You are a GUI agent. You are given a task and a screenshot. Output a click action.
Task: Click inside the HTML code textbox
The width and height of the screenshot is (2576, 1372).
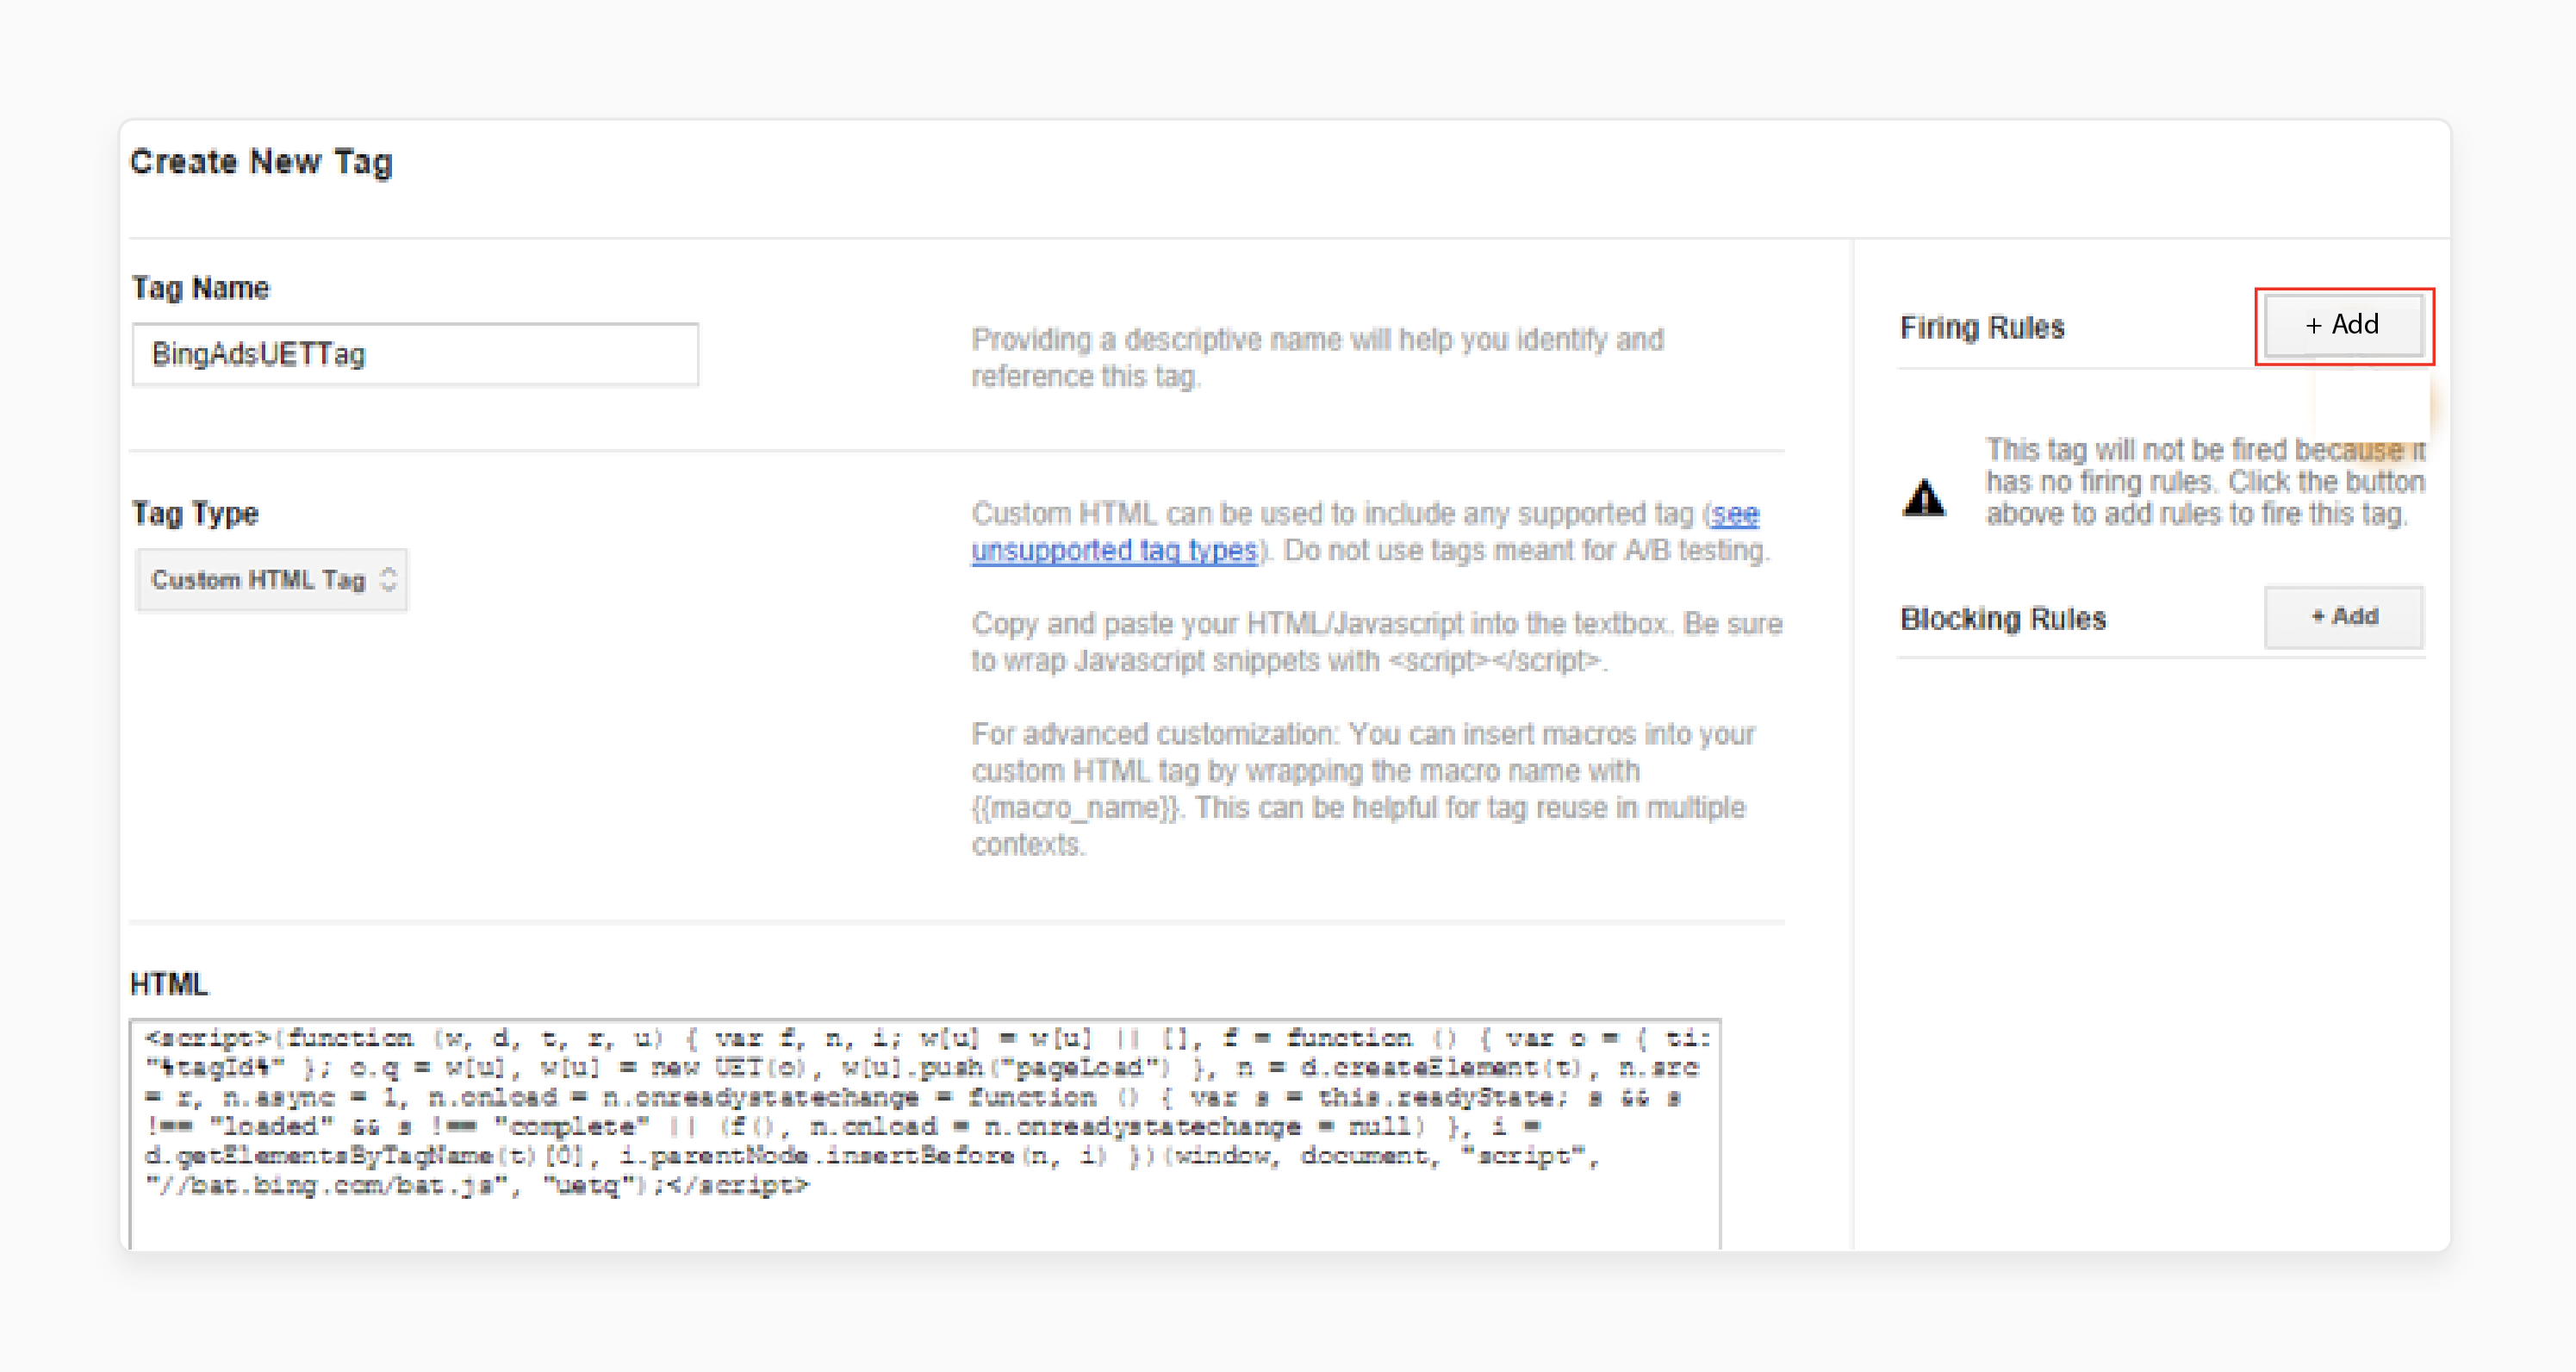(x=925, y=1133)
